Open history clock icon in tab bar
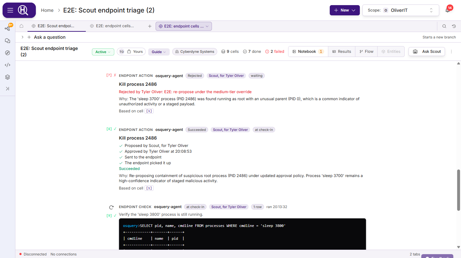 point(454,26)
